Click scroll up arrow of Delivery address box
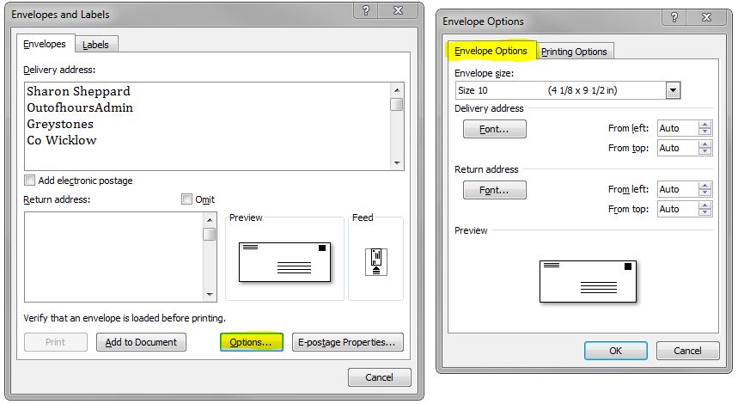 click(x=397, y=90)
